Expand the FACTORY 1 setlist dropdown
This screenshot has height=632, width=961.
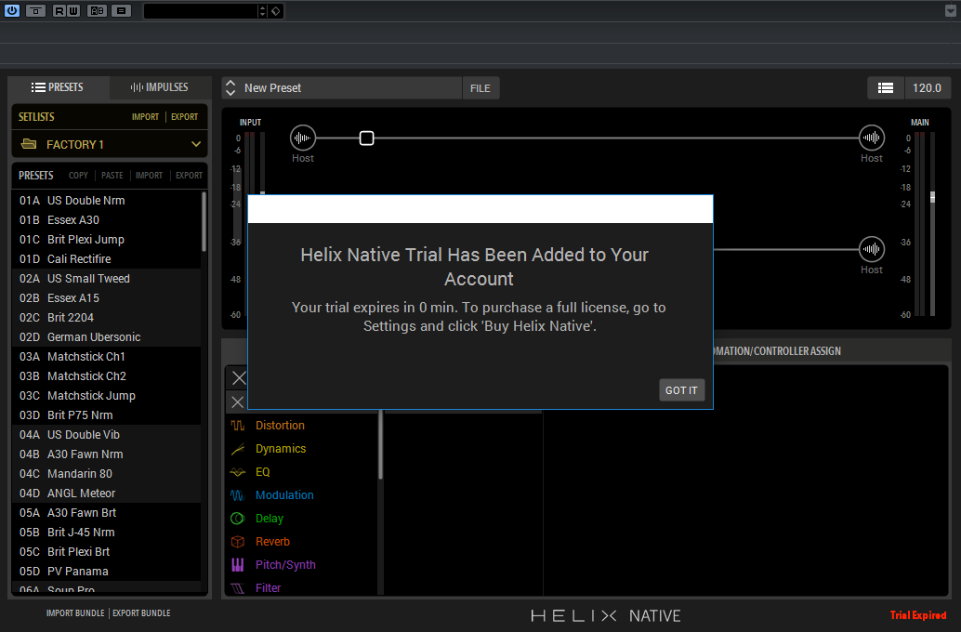click(196, 145)
